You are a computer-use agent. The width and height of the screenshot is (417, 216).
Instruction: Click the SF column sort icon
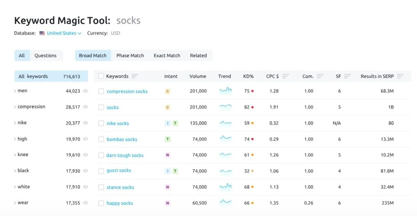coord(347,76)
